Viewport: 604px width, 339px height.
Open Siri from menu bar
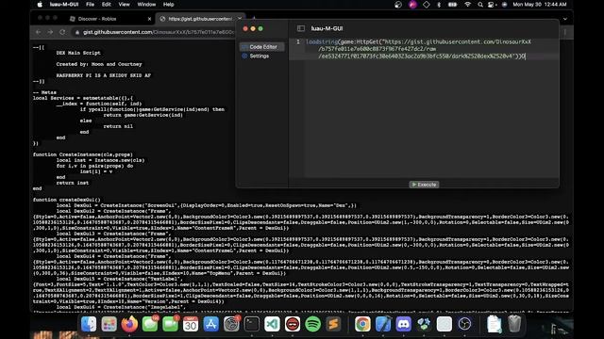(x=504, y=5)
